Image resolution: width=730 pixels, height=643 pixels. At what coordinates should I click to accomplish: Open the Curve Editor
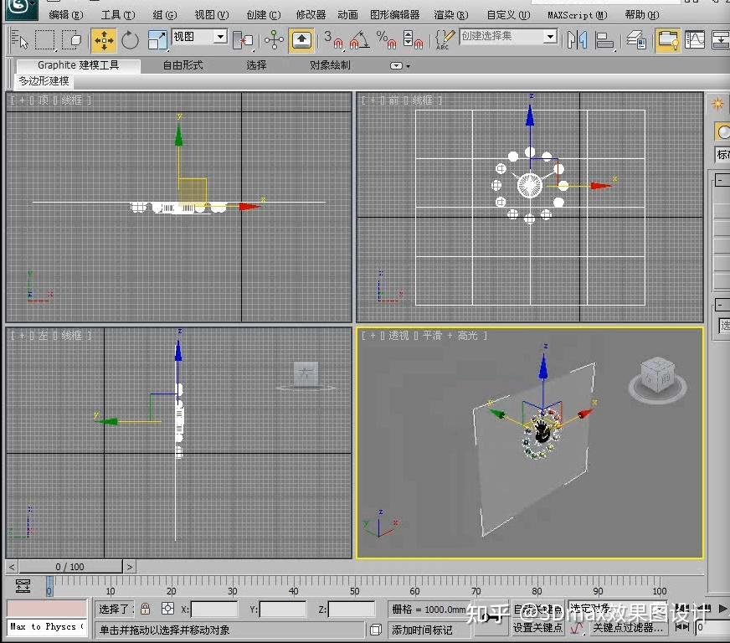tap(695, 38)
